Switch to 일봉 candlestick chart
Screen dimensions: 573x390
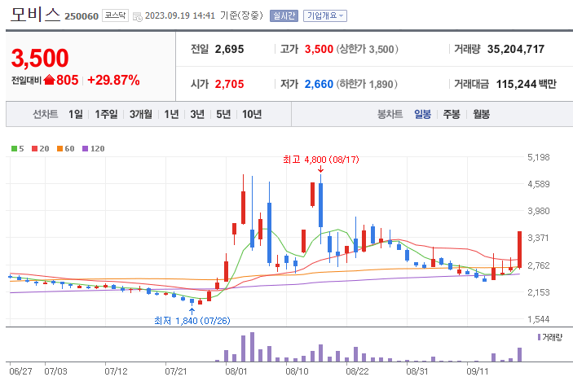coord(422,114)
